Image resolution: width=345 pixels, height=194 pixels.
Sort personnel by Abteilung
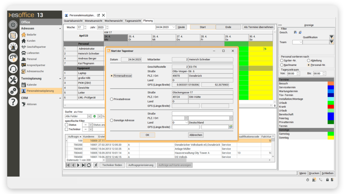(x=309, y=61)
